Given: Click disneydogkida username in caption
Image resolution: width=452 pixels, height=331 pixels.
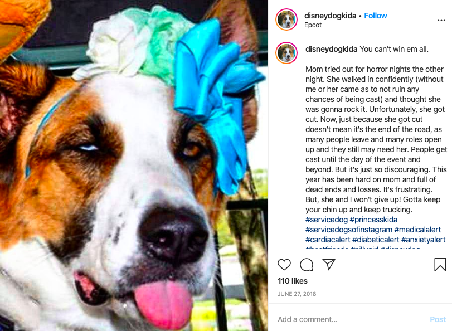Looking at the screenshot, I should pos(331,49).
